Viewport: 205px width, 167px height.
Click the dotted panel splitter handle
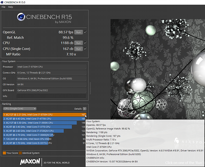(90, 88)
